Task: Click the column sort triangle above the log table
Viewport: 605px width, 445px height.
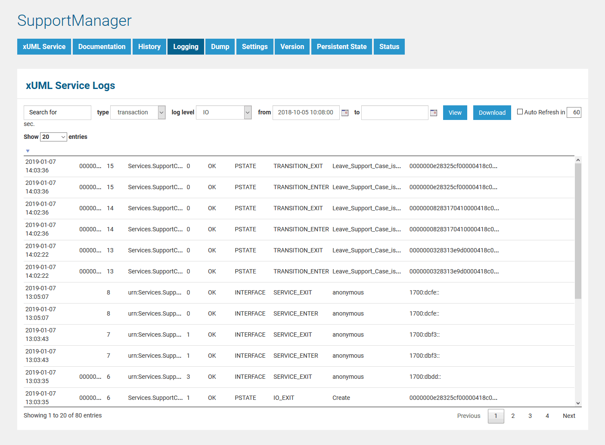Action: (28, 150)
